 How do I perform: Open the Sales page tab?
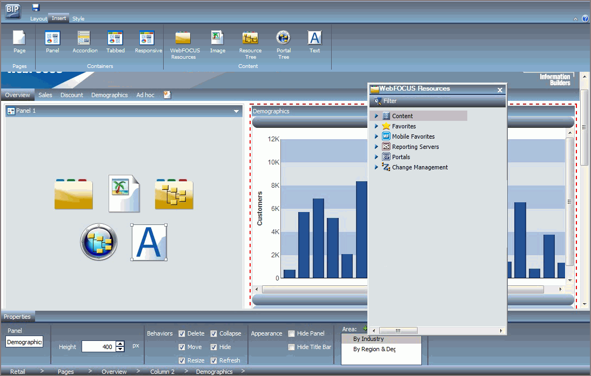(45, 95)
